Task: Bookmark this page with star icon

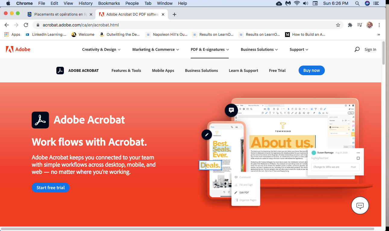Action: [x=338, y=25]
